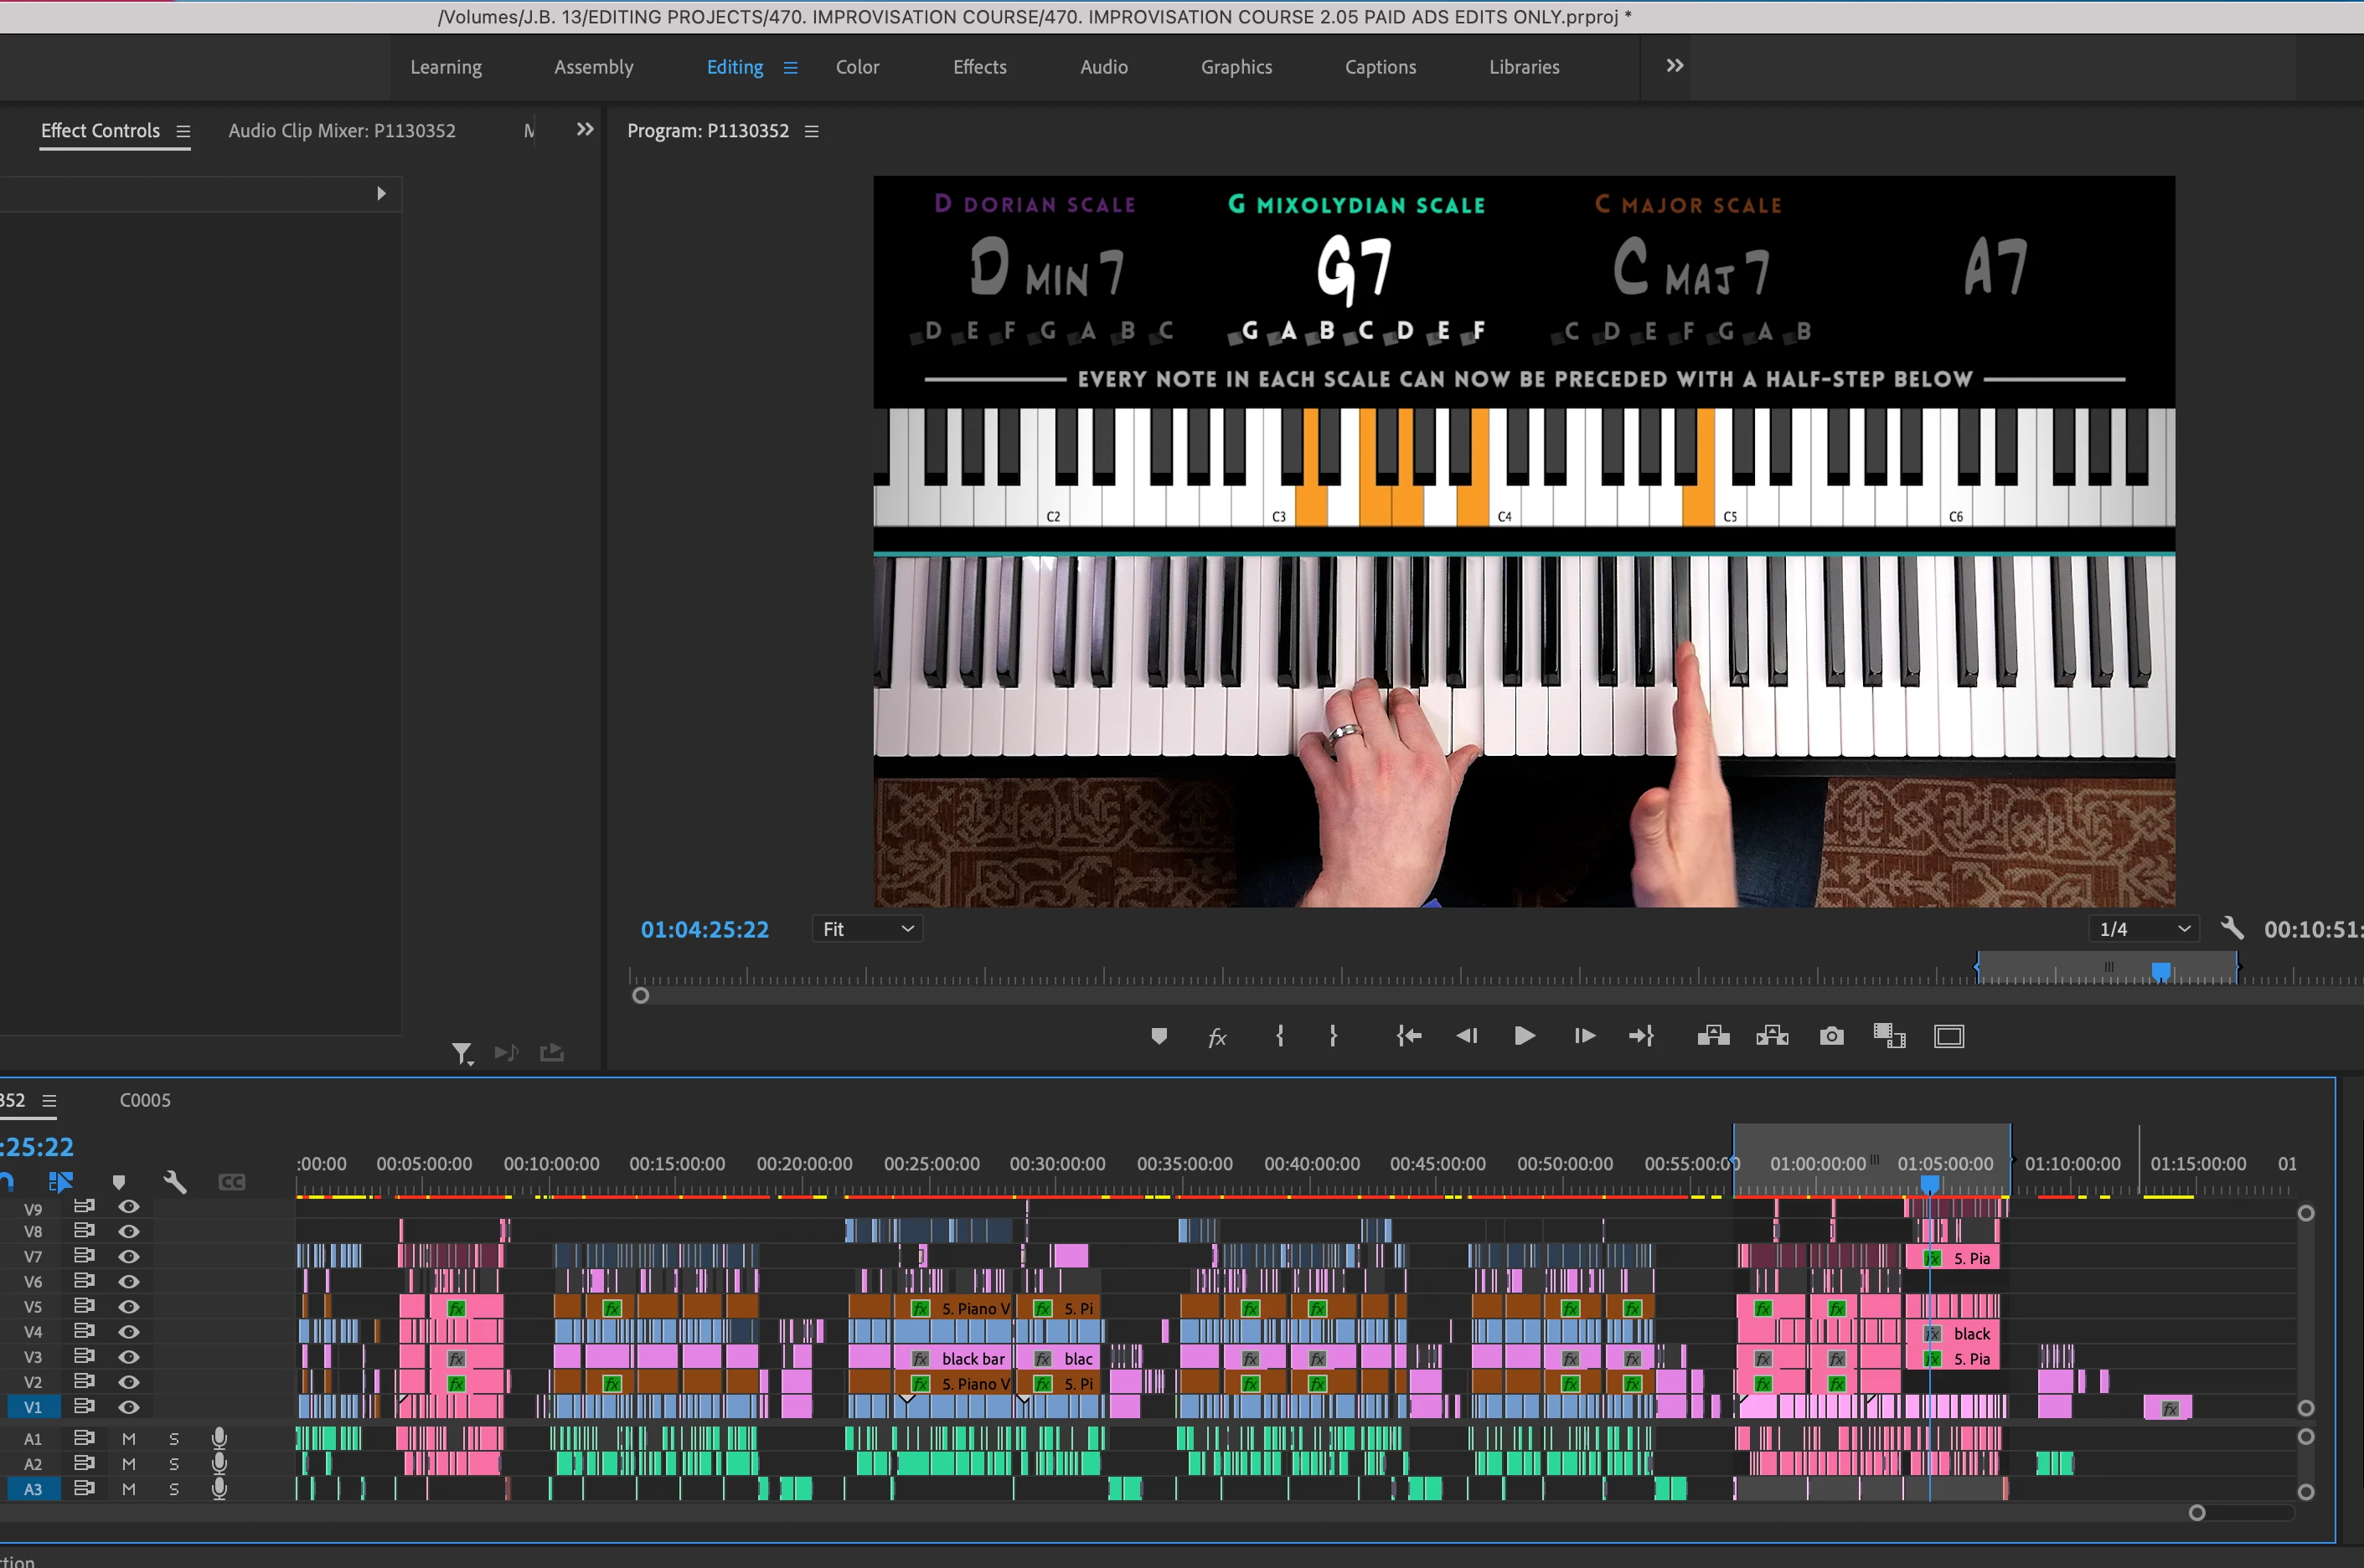Click the timeline wrench settings icon
Image resolution: width=2364 pixels, height=1568 pixels.
(175, 1182)
